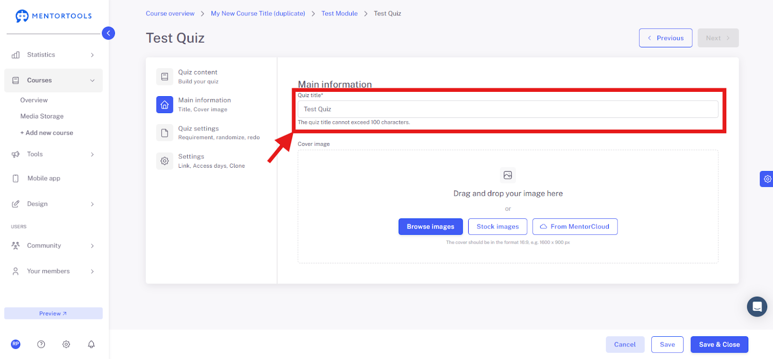
Task: Click the Test Quiz breadcrumb text
Action: point(387,14)
